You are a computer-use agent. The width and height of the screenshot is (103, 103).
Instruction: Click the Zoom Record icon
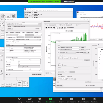click(x=61, y=99)
